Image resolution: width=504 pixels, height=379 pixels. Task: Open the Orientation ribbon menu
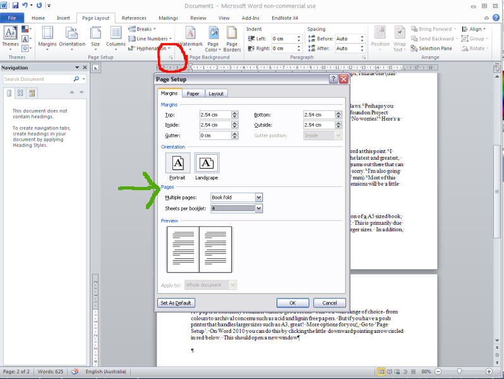(x=72, y=38)
